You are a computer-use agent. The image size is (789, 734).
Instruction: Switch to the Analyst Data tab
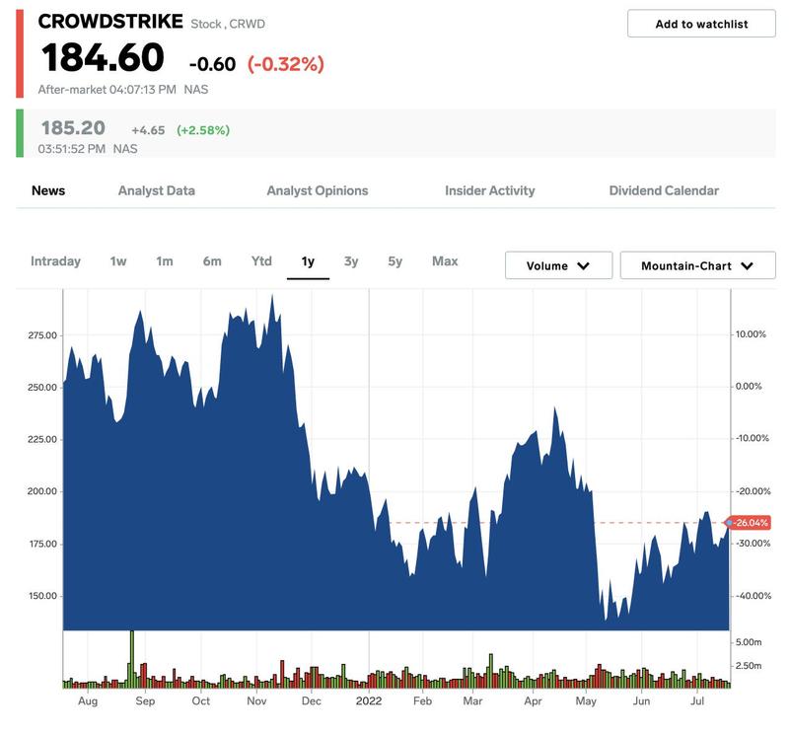pos(157,190)
